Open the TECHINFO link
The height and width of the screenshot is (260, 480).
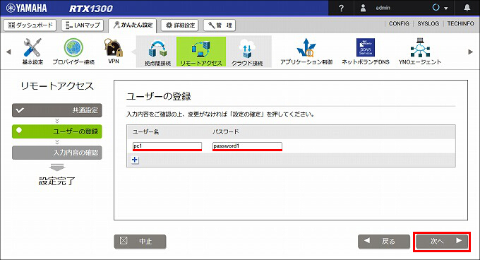(x=460, y=23)
